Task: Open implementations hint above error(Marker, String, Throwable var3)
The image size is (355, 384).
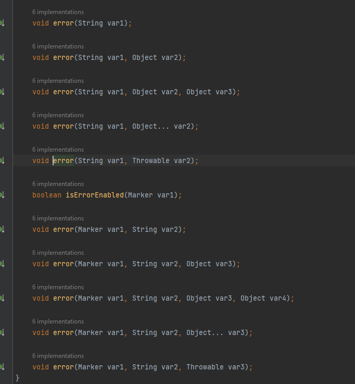Action: 58,356
